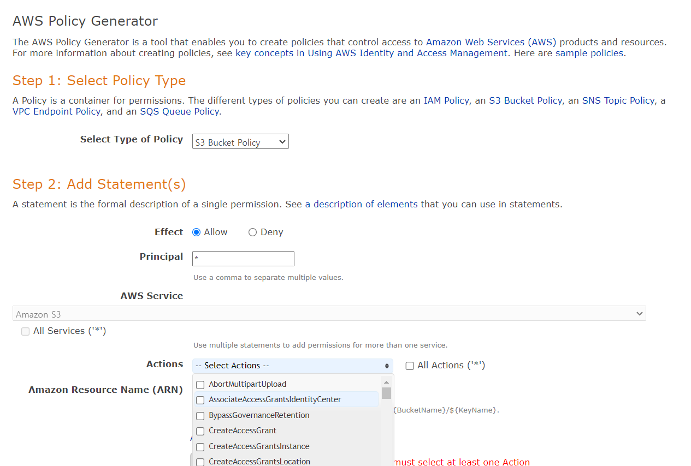The image size is (691, 466).
Task: Check the CreateAccessGrant action
Action: point(200,431)
